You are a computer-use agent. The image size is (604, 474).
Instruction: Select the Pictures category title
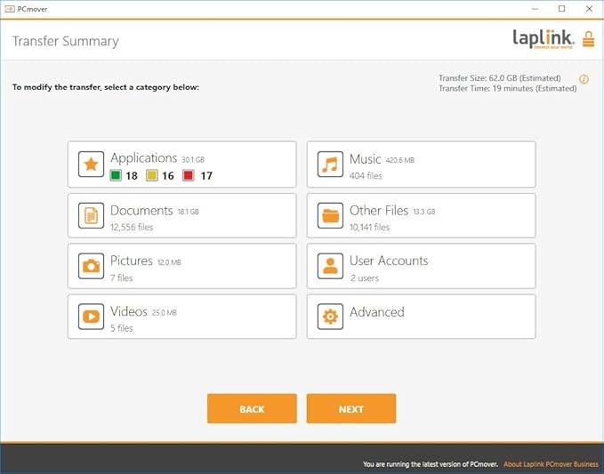point(132,261)
